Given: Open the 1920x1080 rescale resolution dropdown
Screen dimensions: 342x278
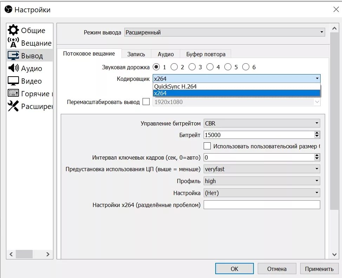Looking at the screenshot, I should pos(237,102).
